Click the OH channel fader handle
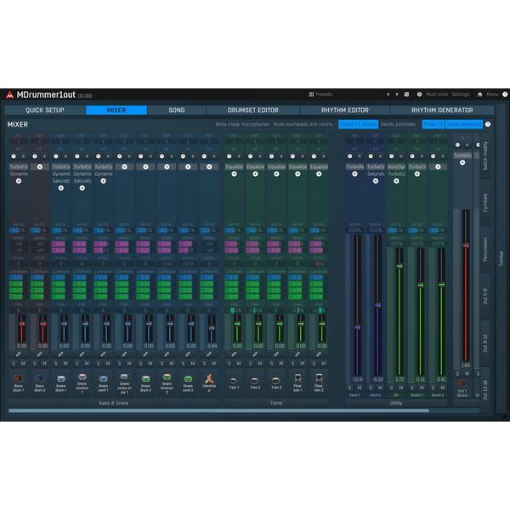This screenshot has width=510, height=510. click(x=399, y=266)
